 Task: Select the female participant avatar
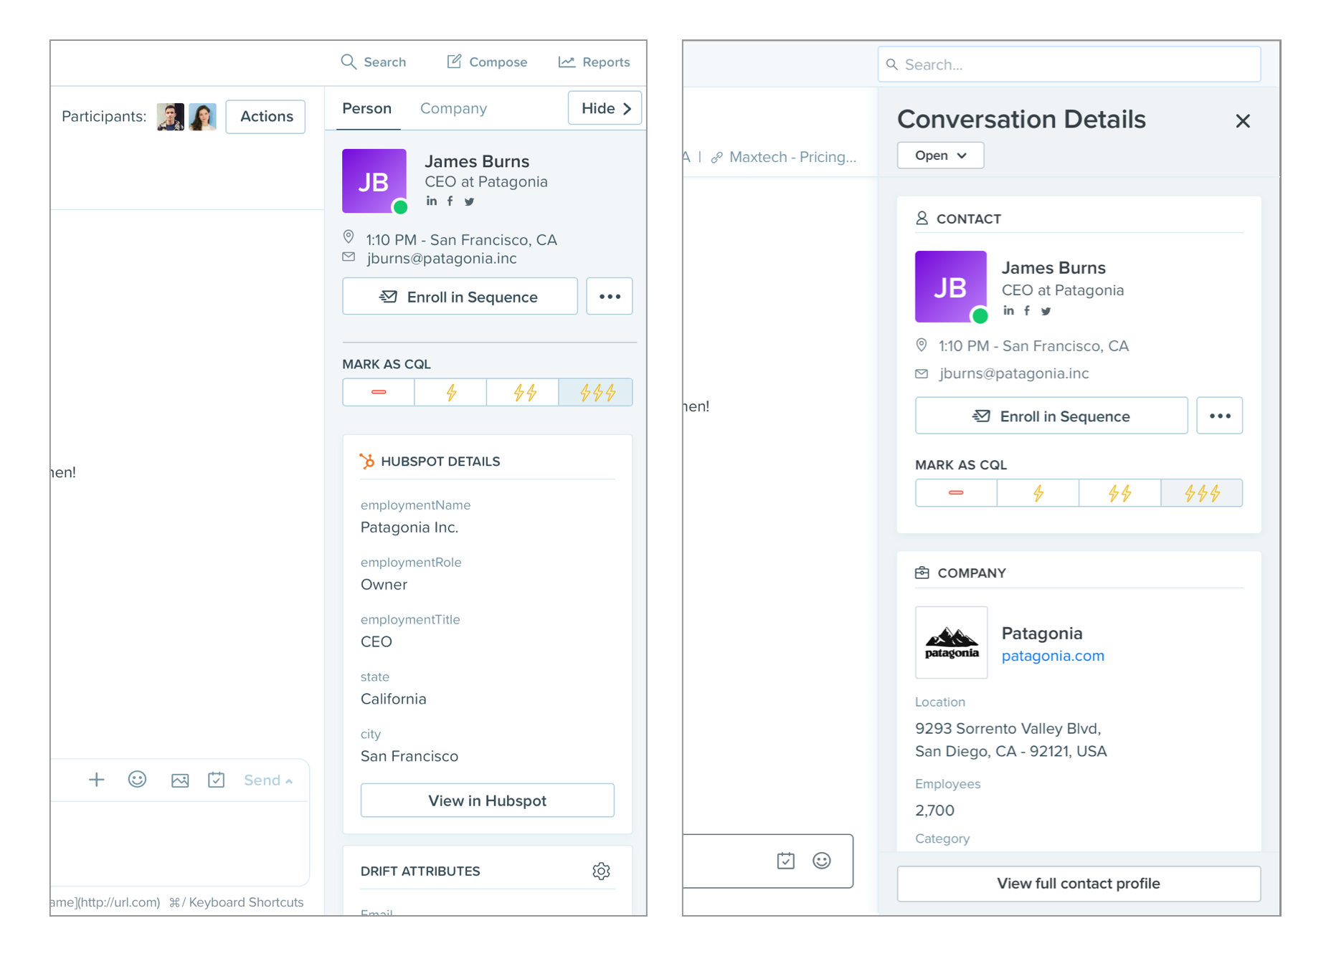pos(202,116)
